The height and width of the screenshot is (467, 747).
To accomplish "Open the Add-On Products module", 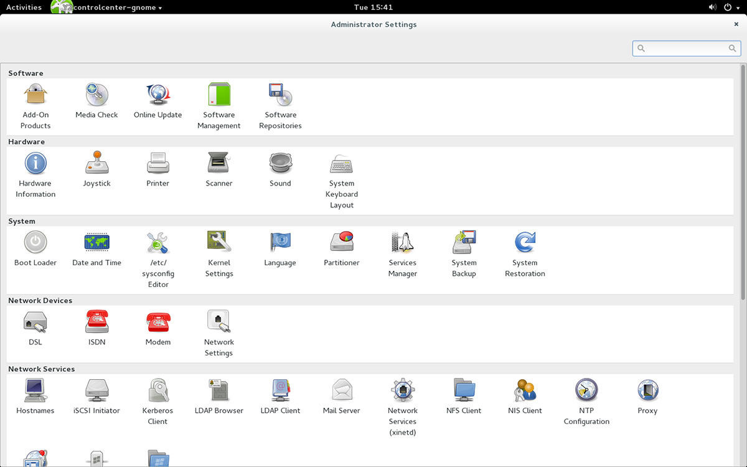I will click(35, 106).
